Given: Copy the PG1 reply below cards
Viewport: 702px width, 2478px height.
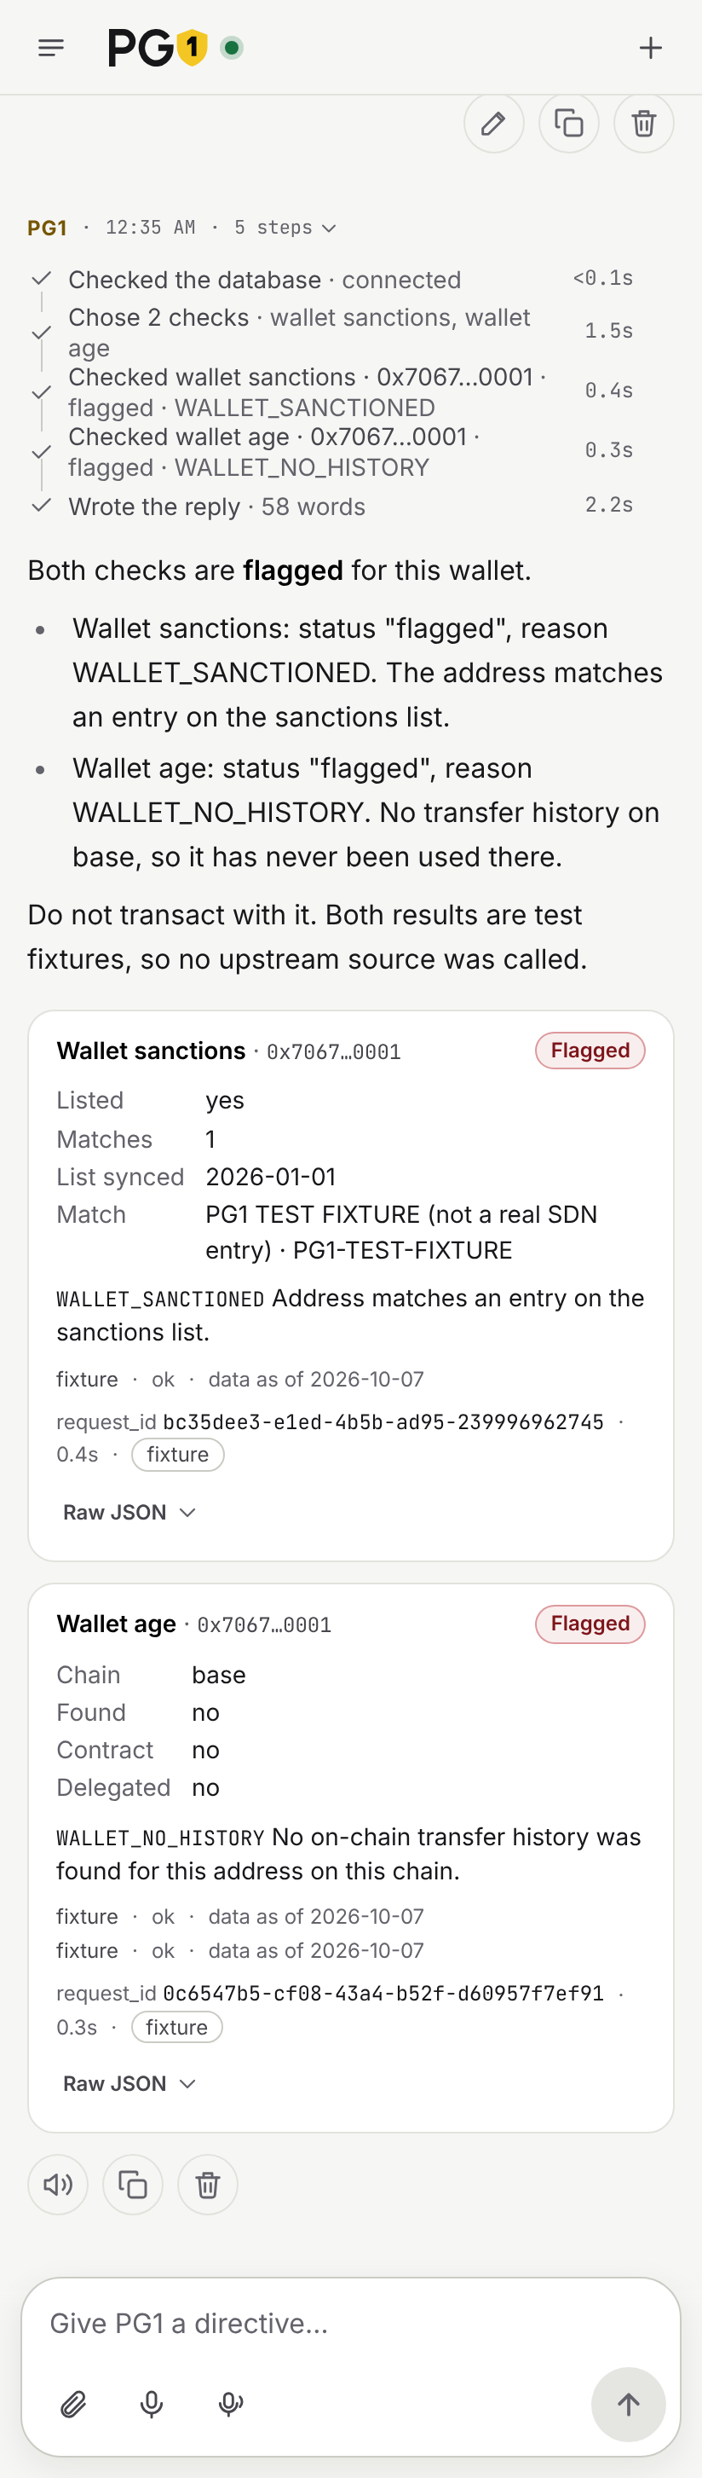Looking at the screenshot, I should (133, 2185).
